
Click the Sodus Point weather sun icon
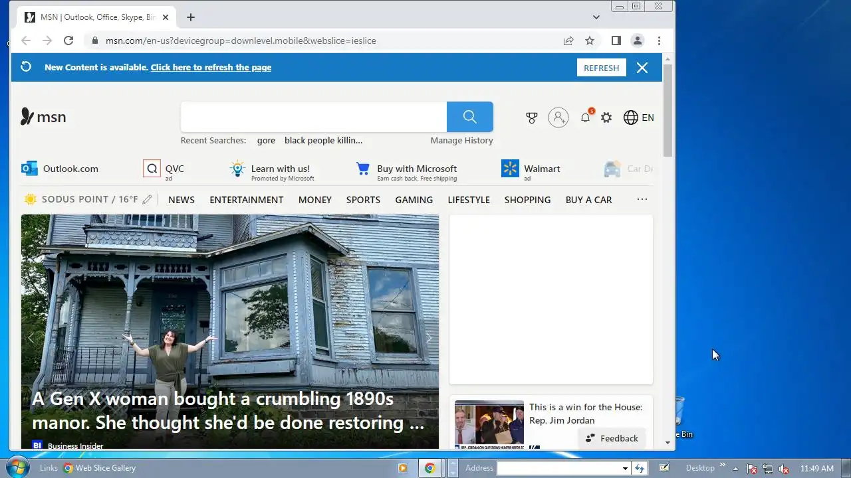[x=31, y=199]
